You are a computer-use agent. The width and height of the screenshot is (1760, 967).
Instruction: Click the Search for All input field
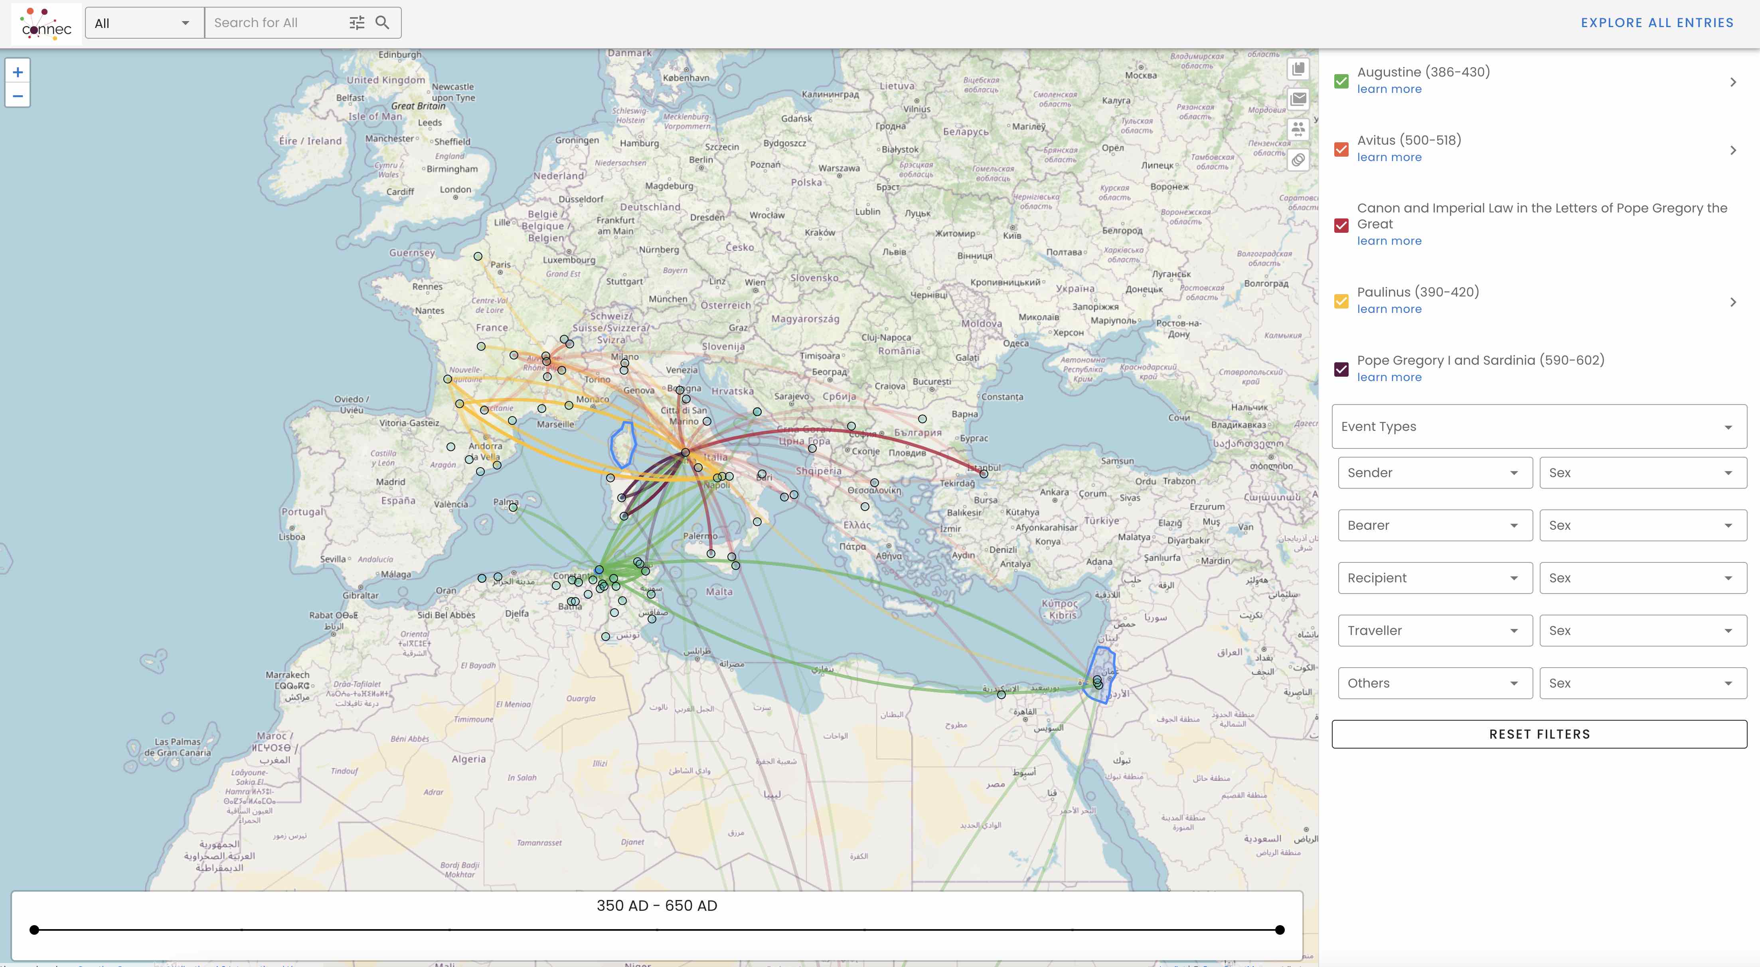277,23
